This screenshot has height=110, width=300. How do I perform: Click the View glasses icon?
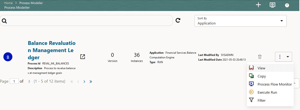point(251,68)
